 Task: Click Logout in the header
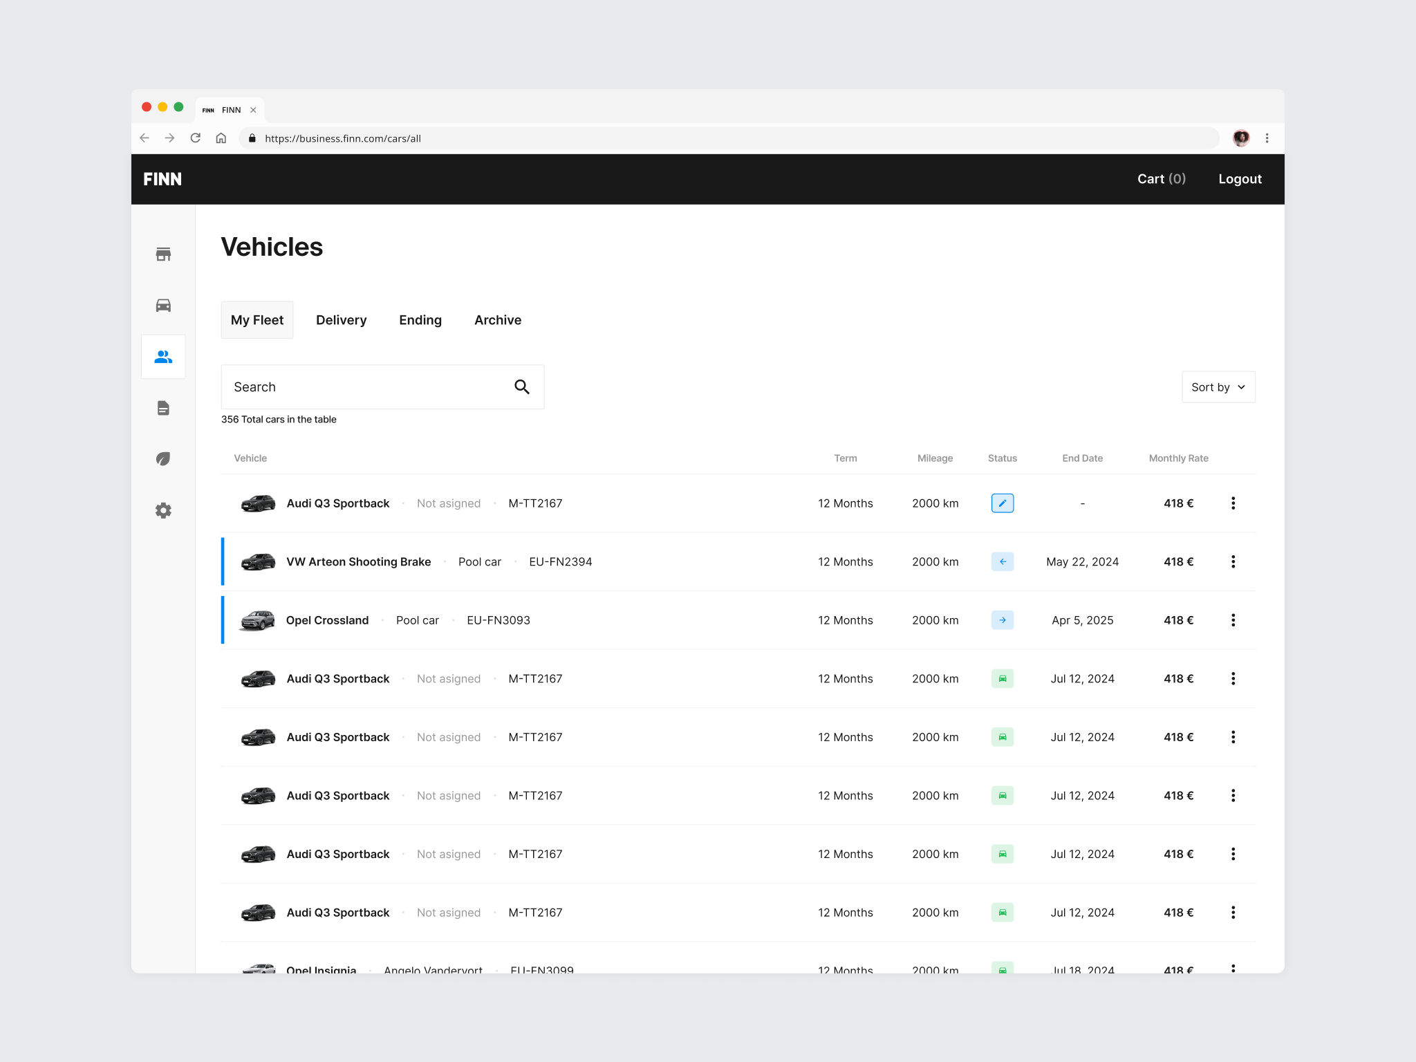(1239, 179)
